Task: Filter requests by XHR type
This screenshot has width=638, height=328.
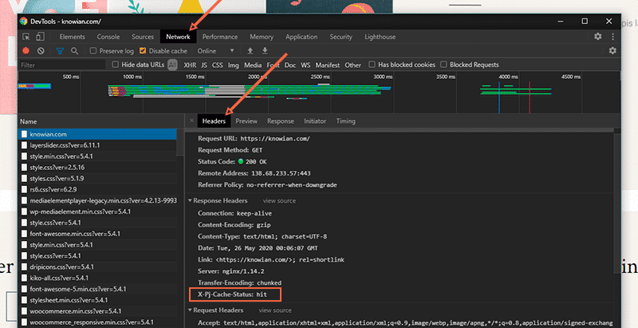Action: pyautogui.click(x=190, y=65)
